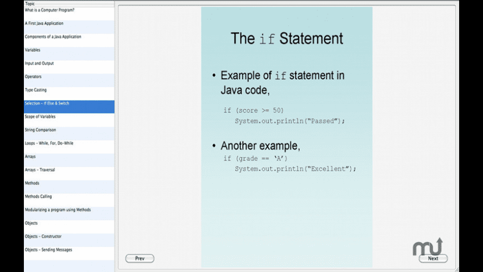Open 'Methods Calling' topic
This screenshot has width=483, height=272.
pyautogui.click(x=69, y=200)
